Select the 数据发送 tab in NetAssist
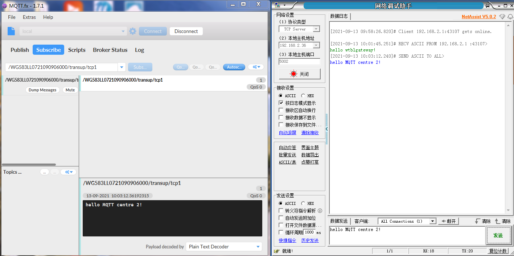The width and height of the screenshot is (514, 256). click(x=339, y=221)
